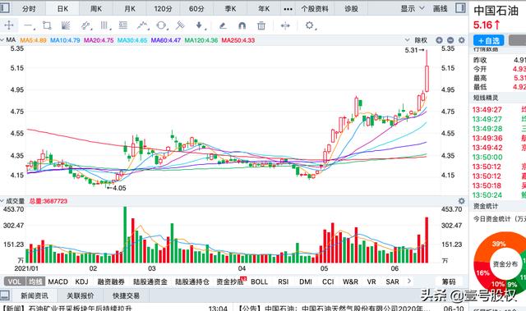The height and width of the screenshot is (311, 526).
Task: Open the 关联报价 related quotes tab
Action: (x=81, y=295)
